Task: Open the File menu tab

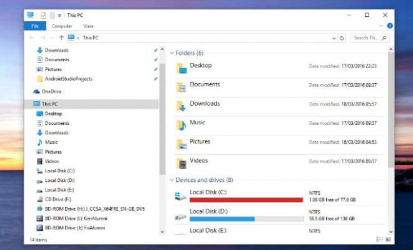Action: click(34, 26)
